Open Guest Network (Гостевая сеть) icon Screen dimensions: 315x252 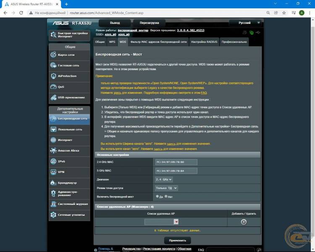click(x=53, y=65)
